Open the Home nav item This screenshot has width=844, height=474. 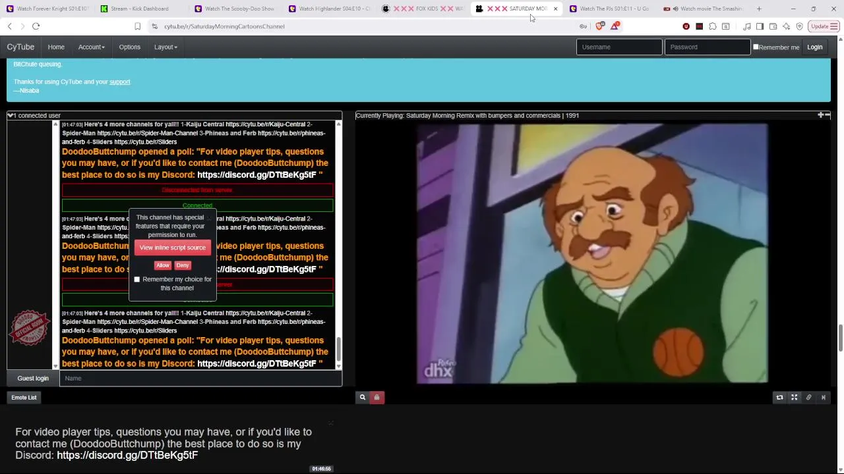pyautogui.click(x=56, y=47)
